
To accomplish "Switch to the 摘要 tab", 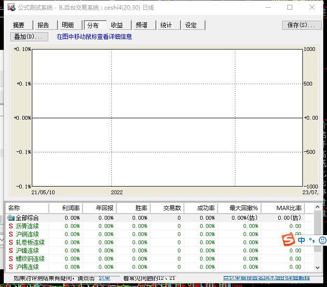I will (22, 25).
